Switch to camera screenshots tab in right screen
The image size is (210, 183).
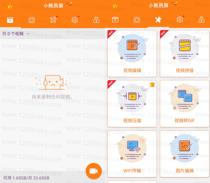click(137, 20)
